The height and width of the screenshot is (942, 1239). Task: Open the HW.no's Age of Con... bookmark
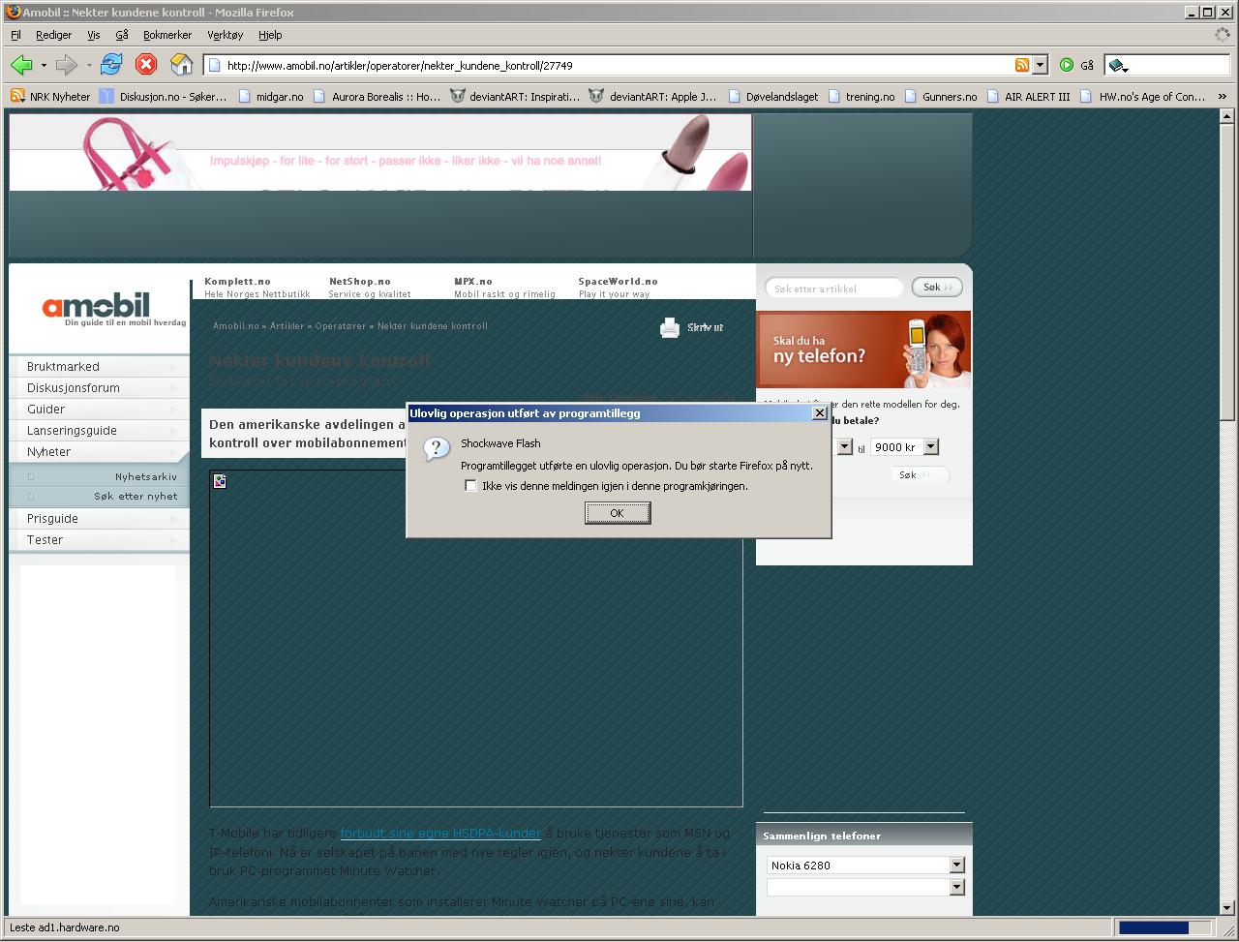pos(1143,96)
